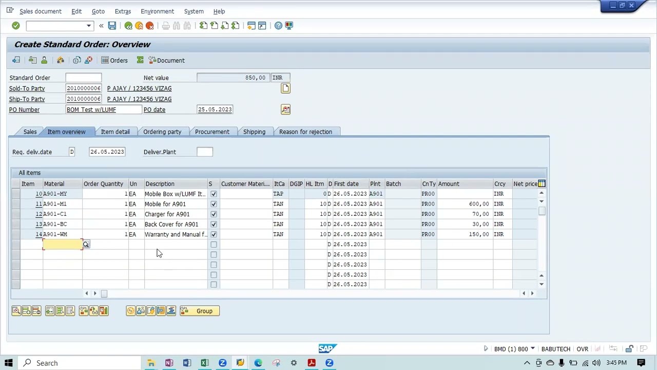
Task: Toggle checkbox for Mobile for A901 row
Action: click(x=214, y=204)
